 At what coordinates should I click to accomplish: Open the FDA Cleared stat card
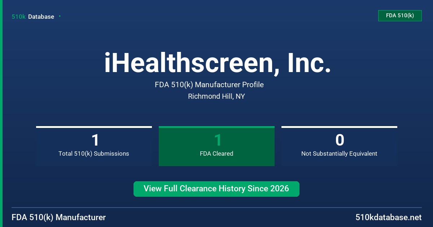click(x=216, y=146)
